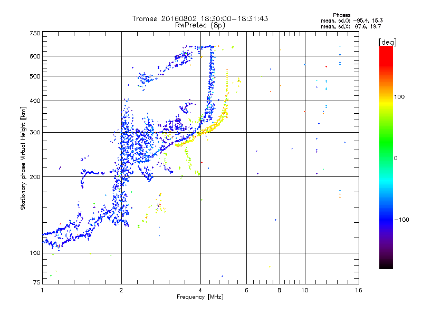This screenshot has width=422, height=316.
Task: Click y-axis tick label '75'
Action: (37, 282)
